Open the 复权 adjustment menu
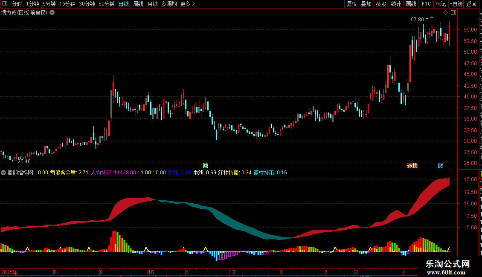482x277 pixels. [351, 4]
